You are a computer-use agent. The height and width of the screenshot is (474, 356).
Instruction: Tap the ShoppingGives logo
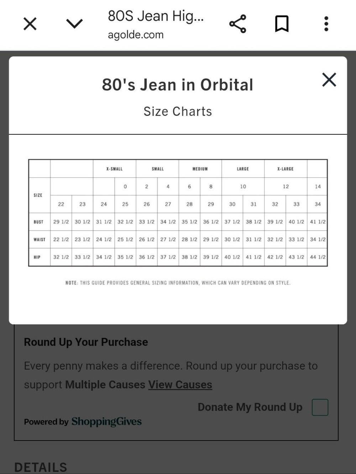coord(106,422)
